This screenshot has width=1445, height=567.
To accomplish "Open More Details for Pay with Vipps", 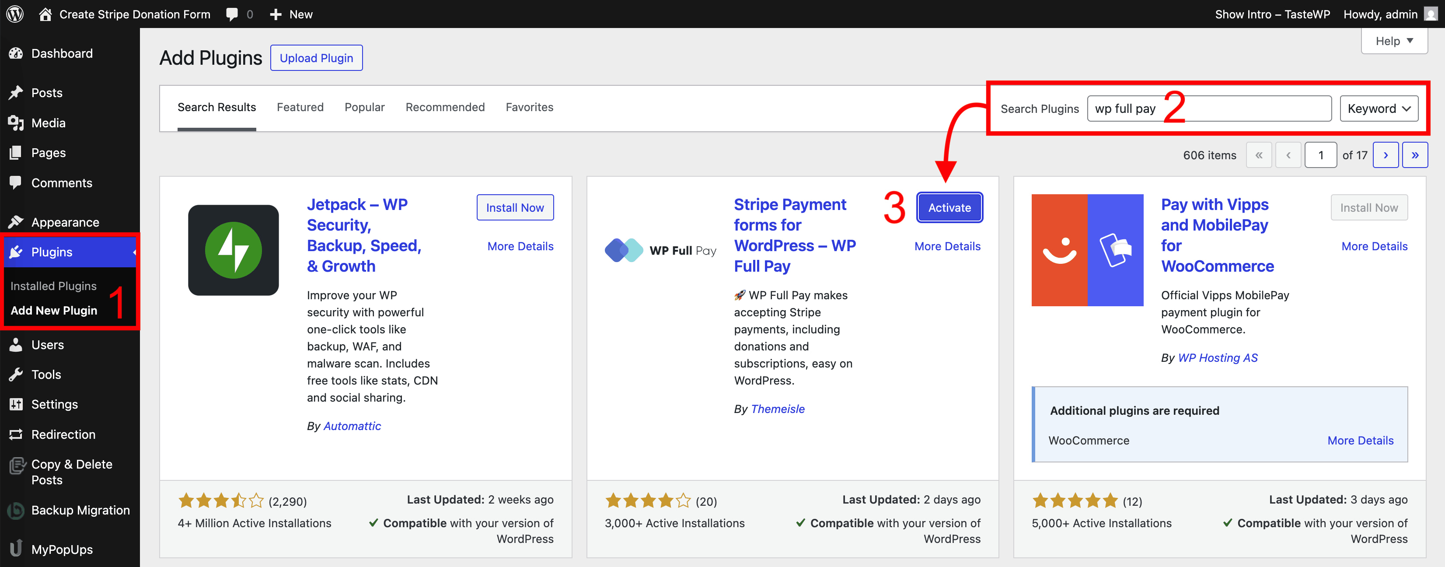I will (x=1374, y=246).
